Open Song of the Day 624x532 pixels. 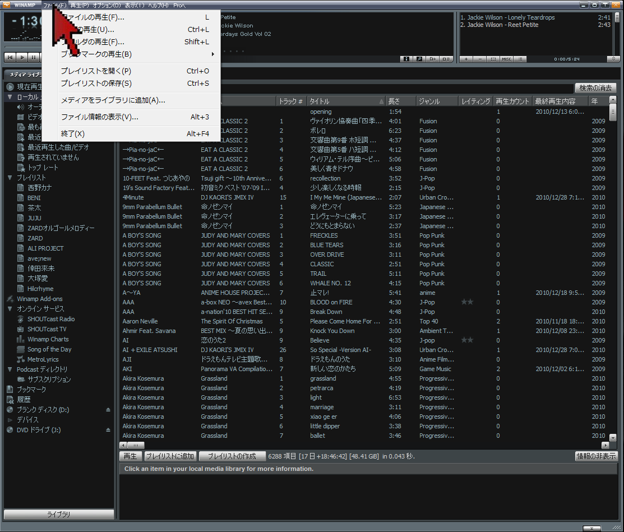click(x=49, y=349)
